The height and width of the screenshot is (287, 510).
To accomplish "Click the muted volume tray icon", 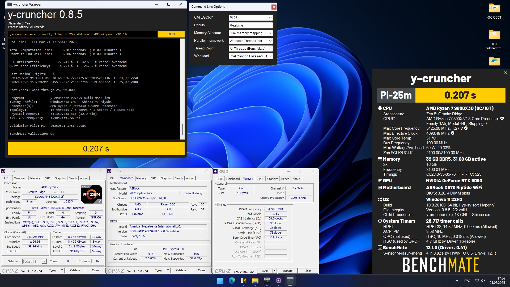I will pos(483,281).
